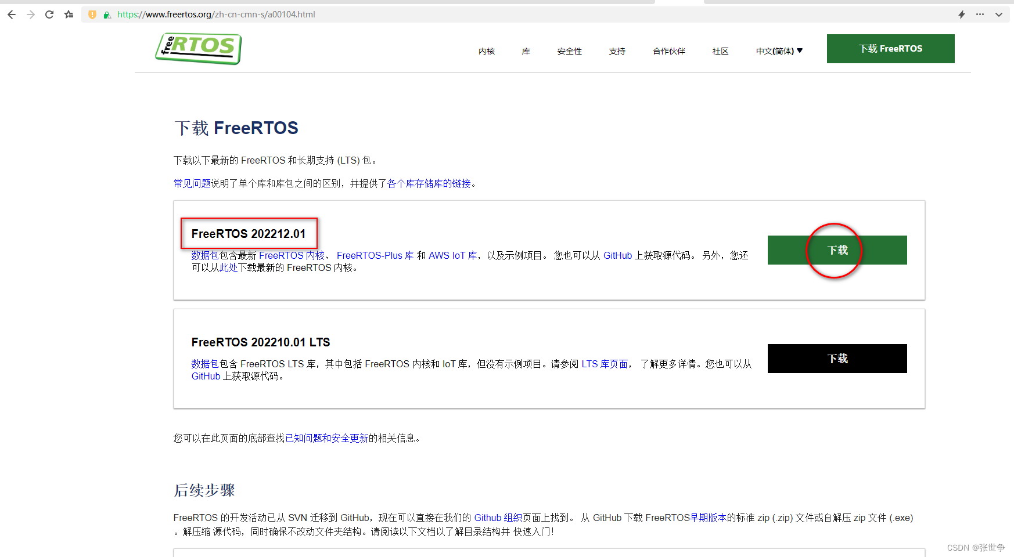
Task: Open the LTS 库页面 link
Action: 605,364
